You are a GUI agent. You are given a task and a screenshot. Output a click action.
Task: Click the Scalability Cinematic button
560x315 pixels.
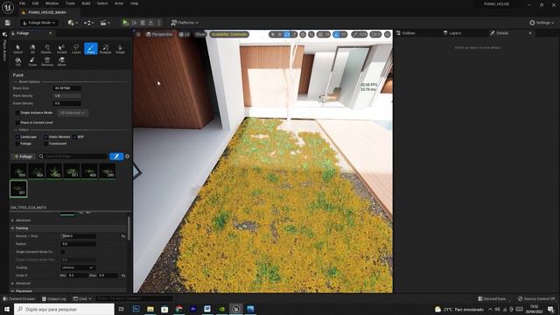click(x=229, y=34)
